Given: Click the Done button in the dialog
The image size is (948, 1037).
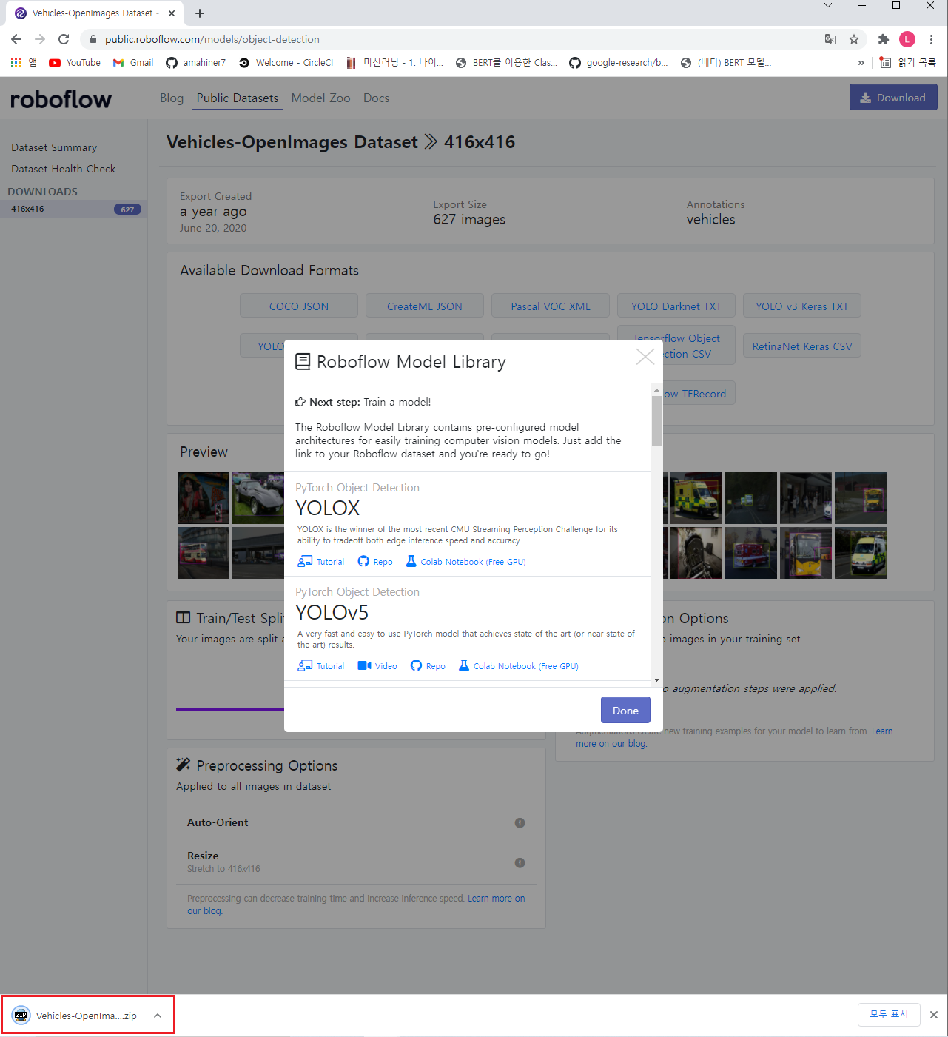Looking at the screenshot, I should pos(625,710).
